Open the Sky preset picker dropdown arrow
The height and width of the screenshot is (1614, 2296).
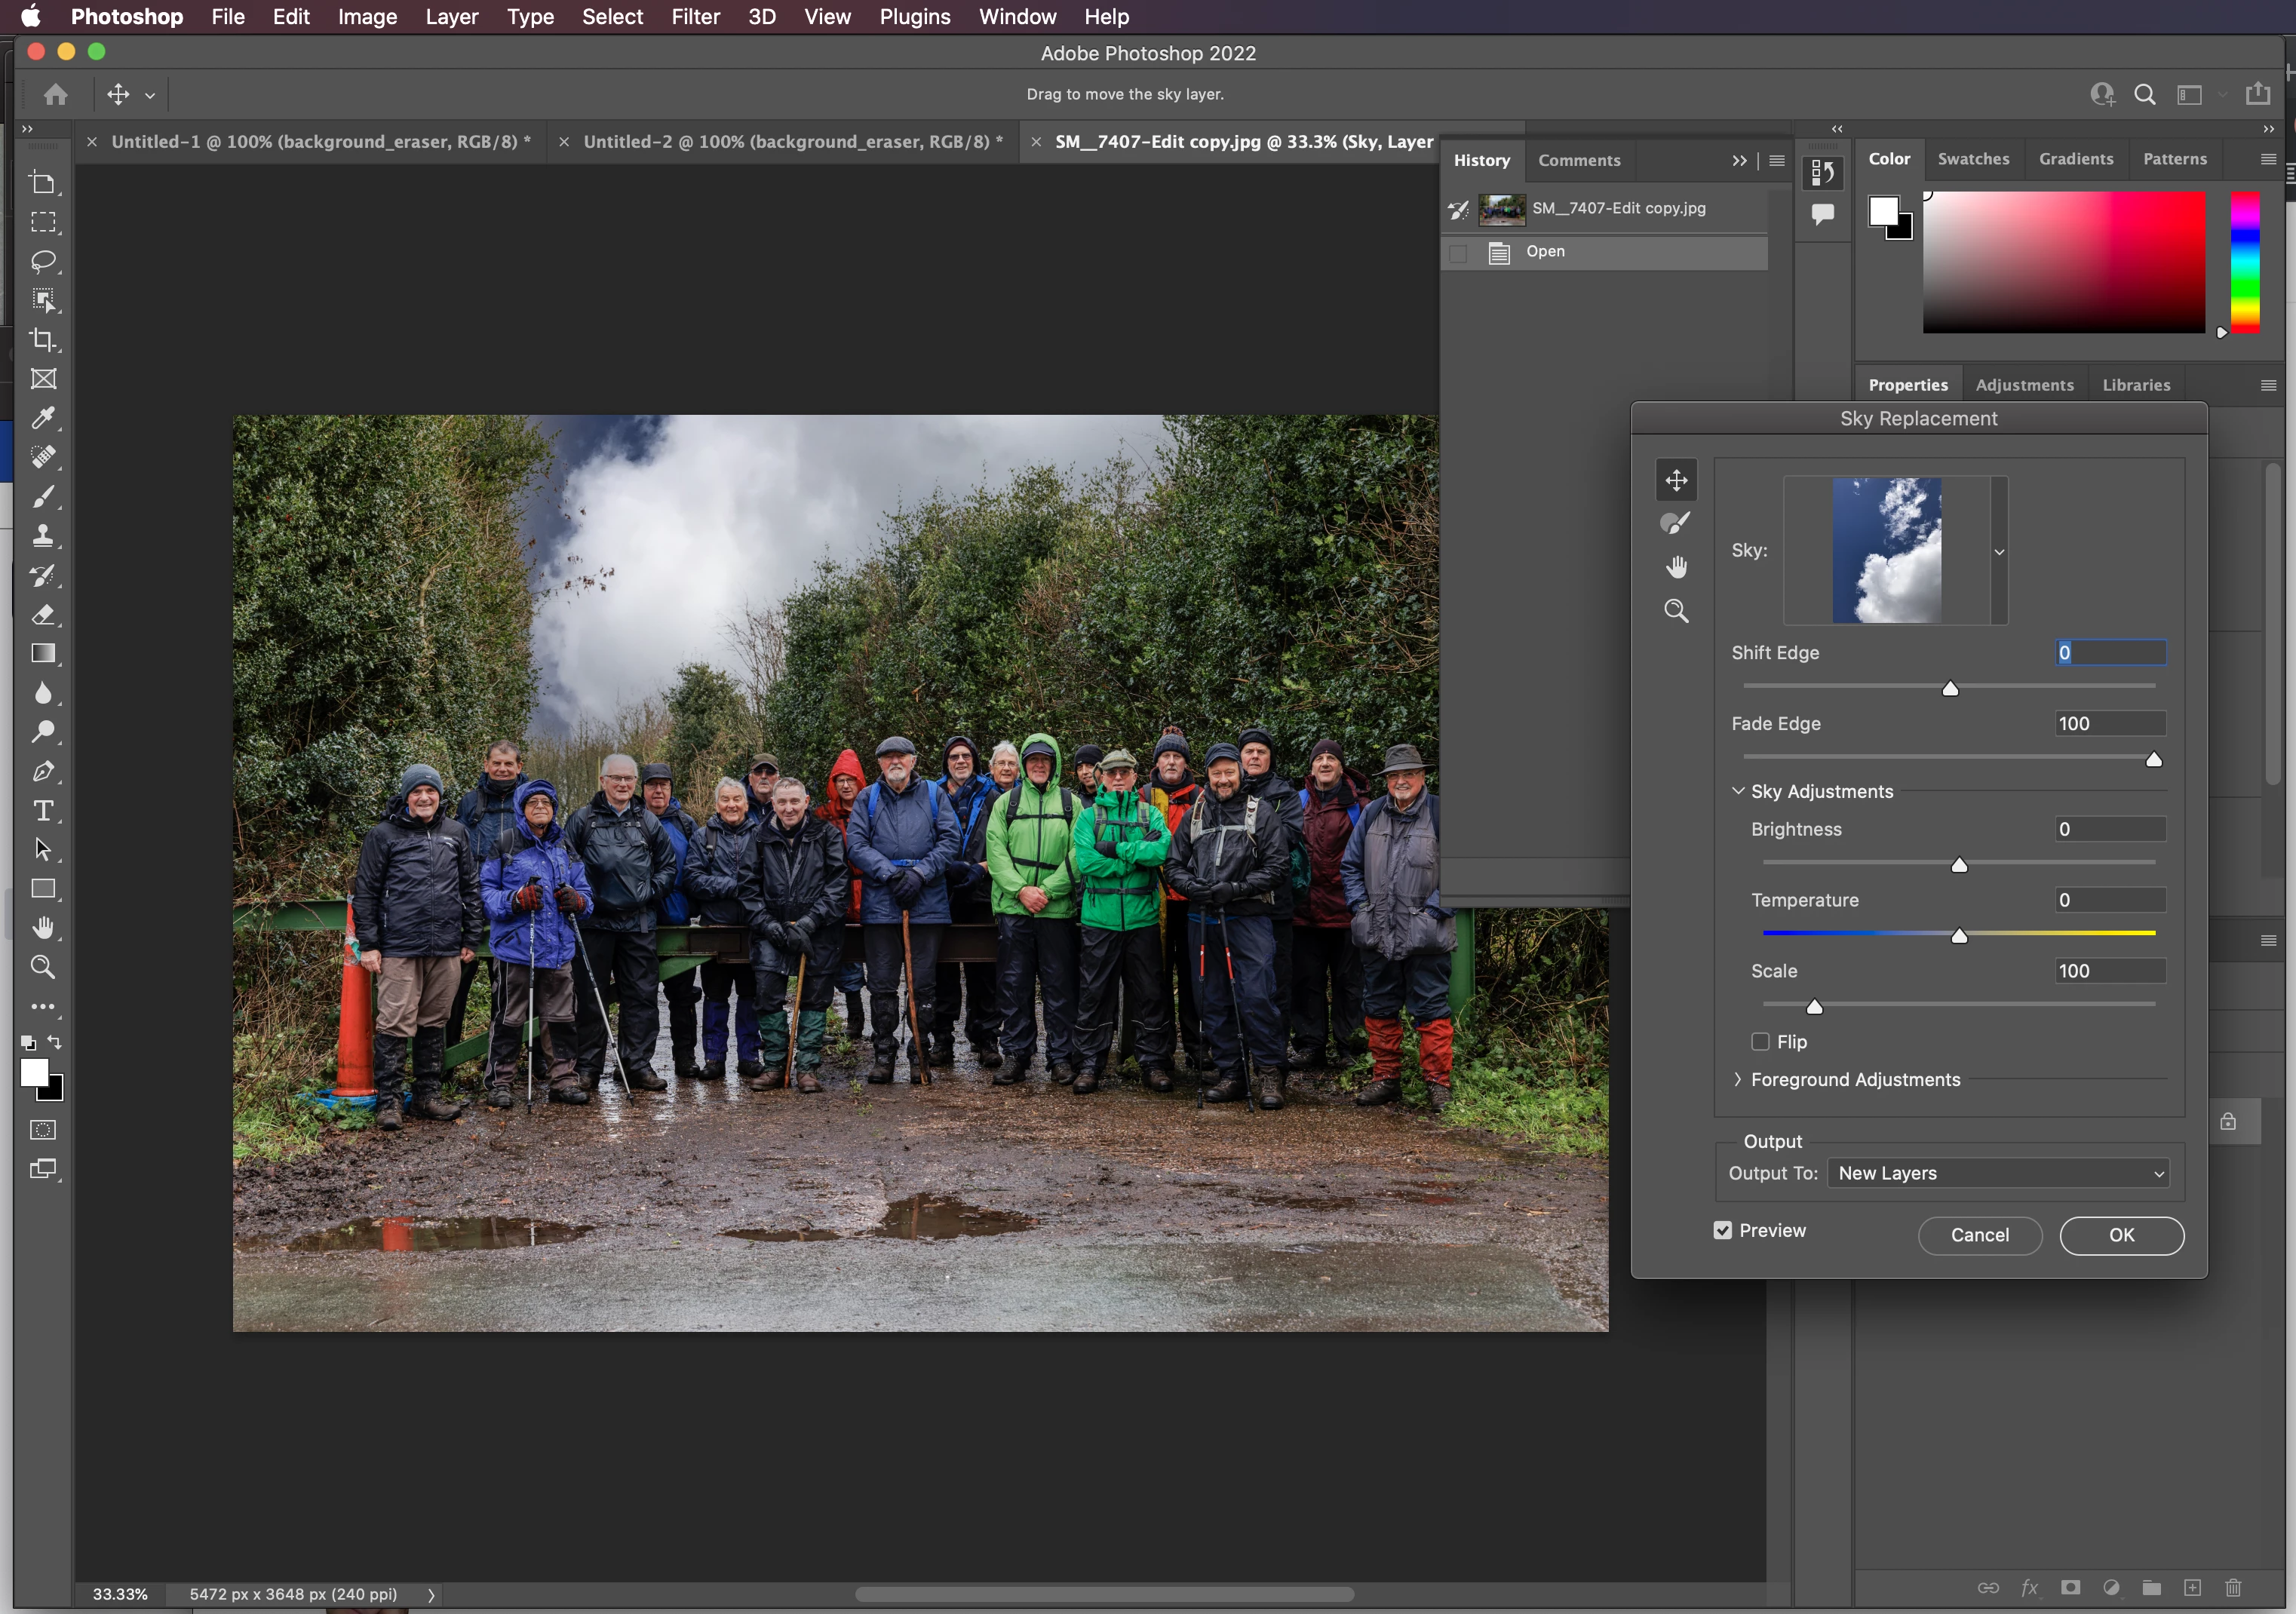[x=1999, y=551]
